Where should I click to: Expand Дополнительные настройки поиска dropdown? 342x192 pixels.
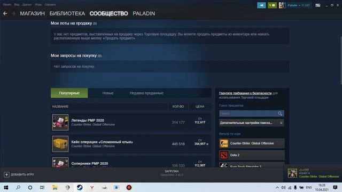coord(252,123)
